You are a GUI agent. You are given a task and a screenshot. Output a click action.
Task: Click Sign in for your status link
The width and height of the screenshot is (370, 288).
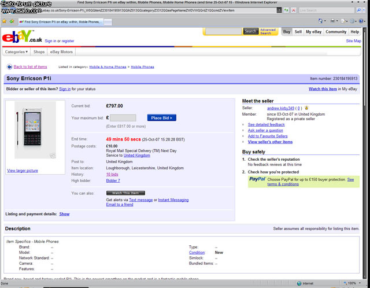tap(65, 89)
